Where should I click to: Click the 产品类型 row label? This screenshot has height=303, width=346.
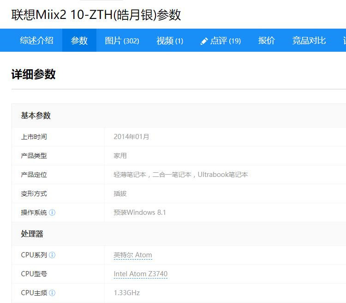[x=34, y=156]
